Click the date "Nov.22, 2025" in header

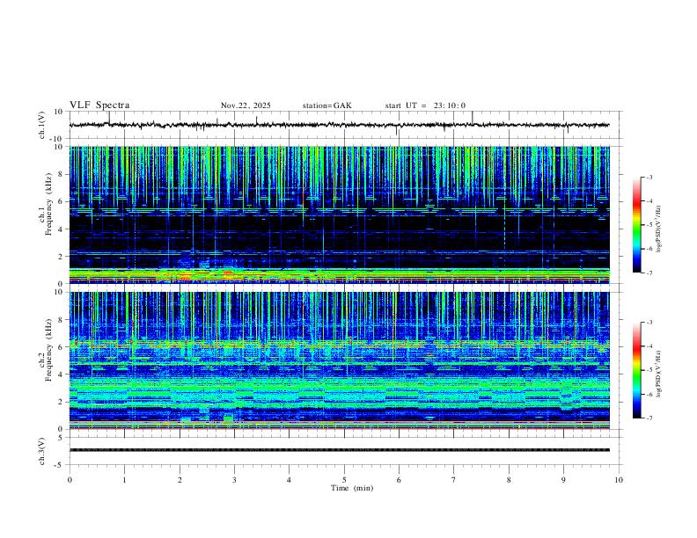click(x=246, y=105)
